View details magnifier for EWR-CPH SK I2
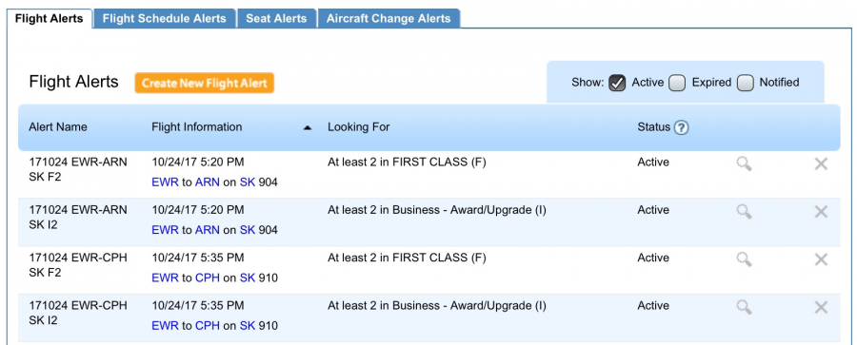This screenshot has height=345, width=857. (744, 307)
